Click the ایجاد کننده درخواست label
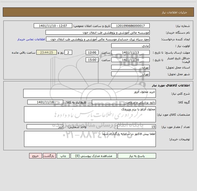 [x=176, y=39]
